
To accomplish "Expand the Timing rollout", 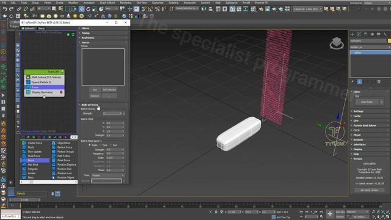I will coord(86,33).
